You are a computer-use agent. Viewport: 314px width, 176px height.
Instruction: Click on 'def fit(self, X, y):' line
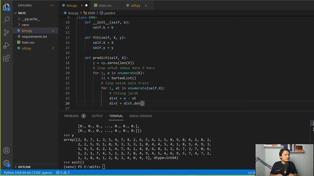click(105, 37)
